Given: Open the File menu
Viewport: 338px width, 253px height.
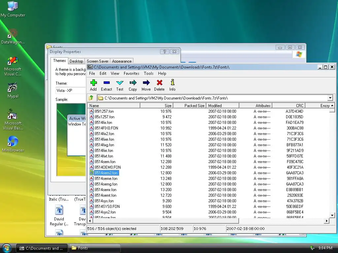Looking at the screenshot, I should [92, 73].
